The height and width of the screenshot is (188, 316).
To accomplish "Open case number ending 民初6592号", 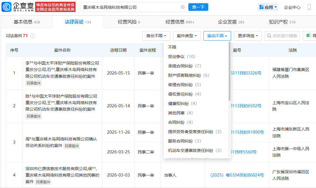I will (x=246, y=106).
